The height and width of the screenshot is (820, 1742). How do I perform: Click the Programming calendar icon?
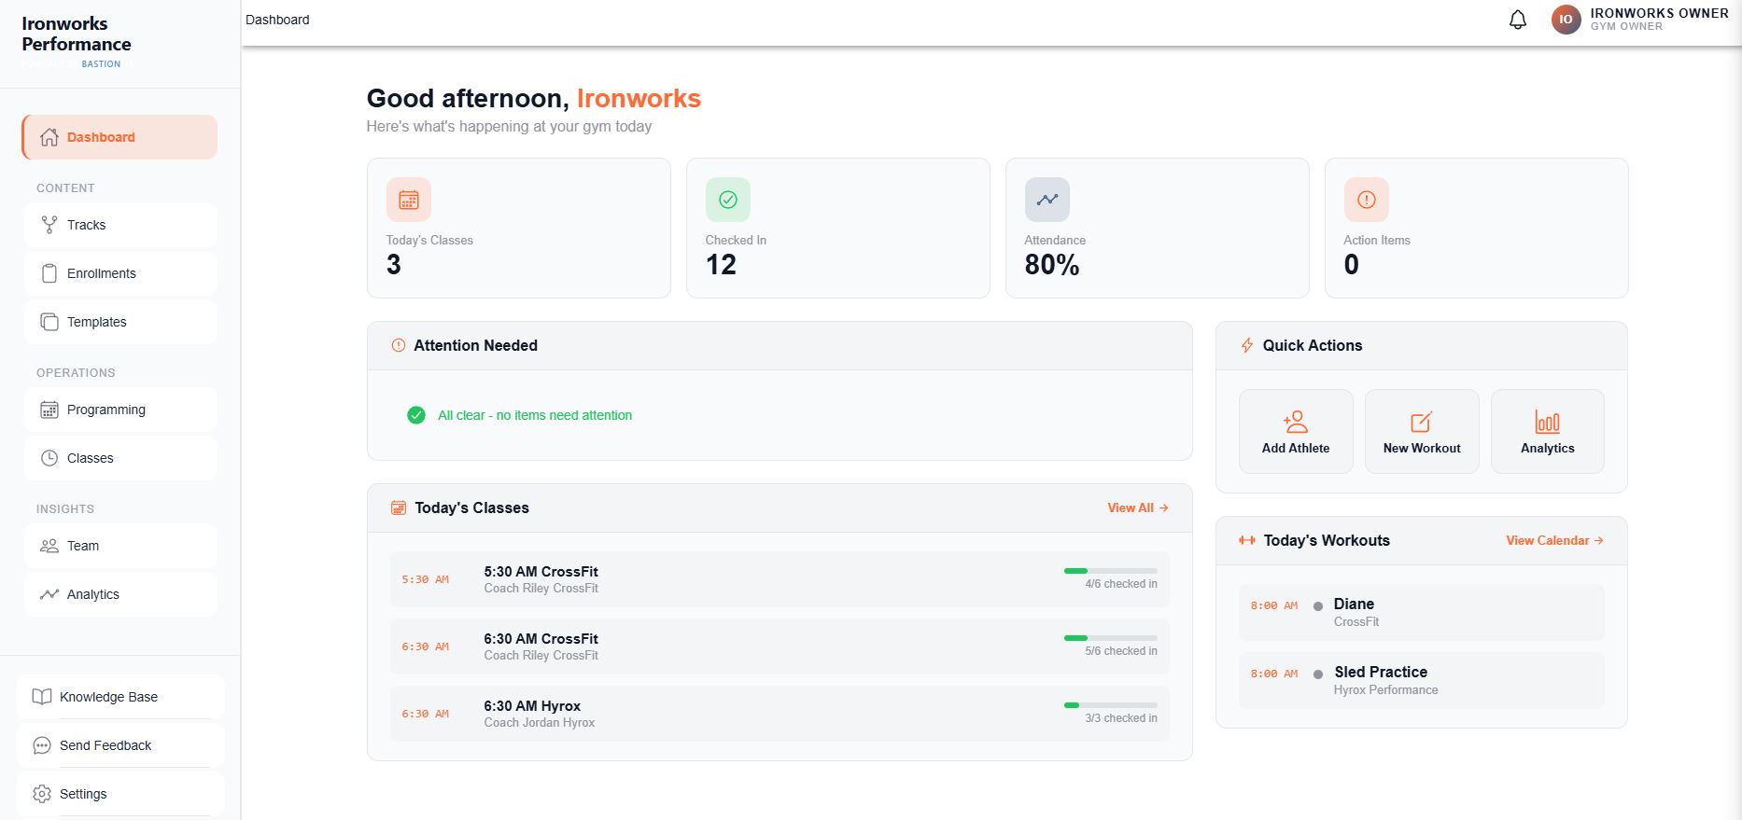click(49, 410)
